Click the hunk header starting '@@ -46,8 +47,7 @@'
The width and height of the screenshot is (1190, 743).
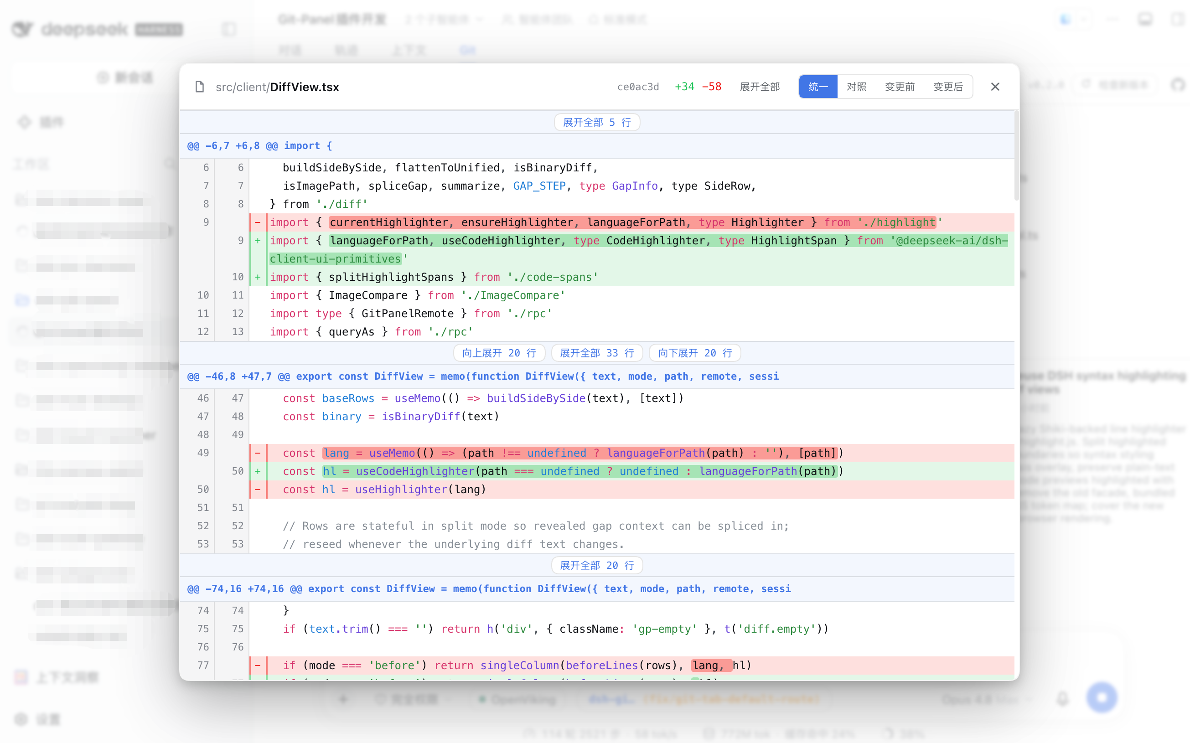click(483, 377)
